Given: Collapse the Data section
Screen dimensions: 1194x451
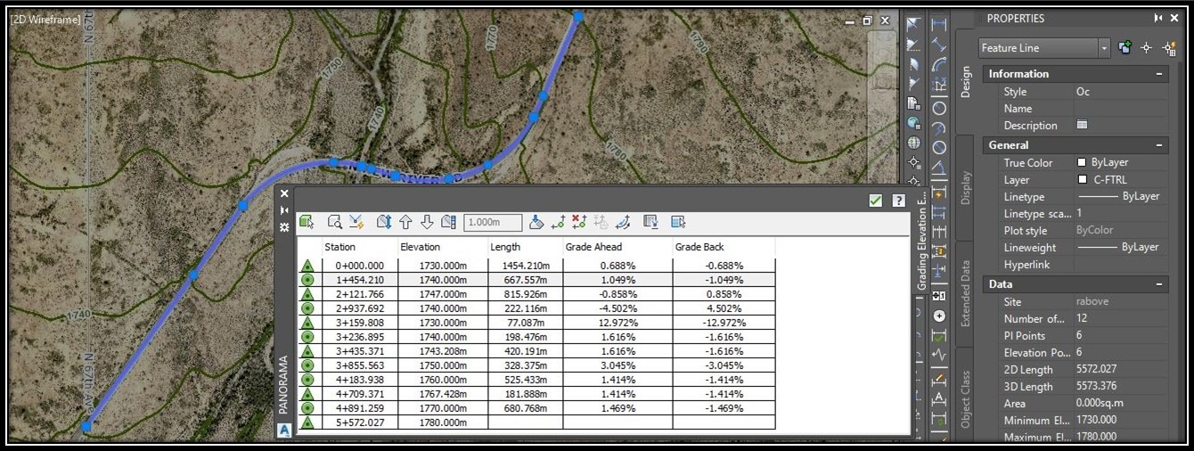Looking at the screenshot, I should pos(1159,284).
